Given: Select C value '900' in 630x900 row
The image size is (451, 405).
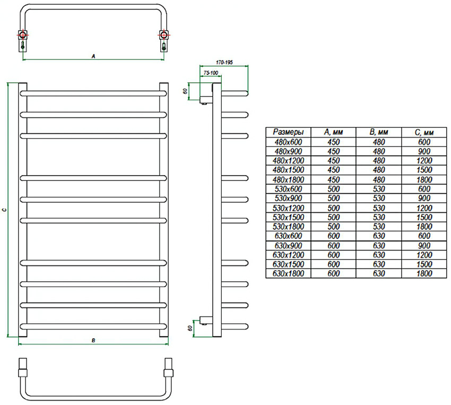Looking at the screenshot, I should pos(424,245).
